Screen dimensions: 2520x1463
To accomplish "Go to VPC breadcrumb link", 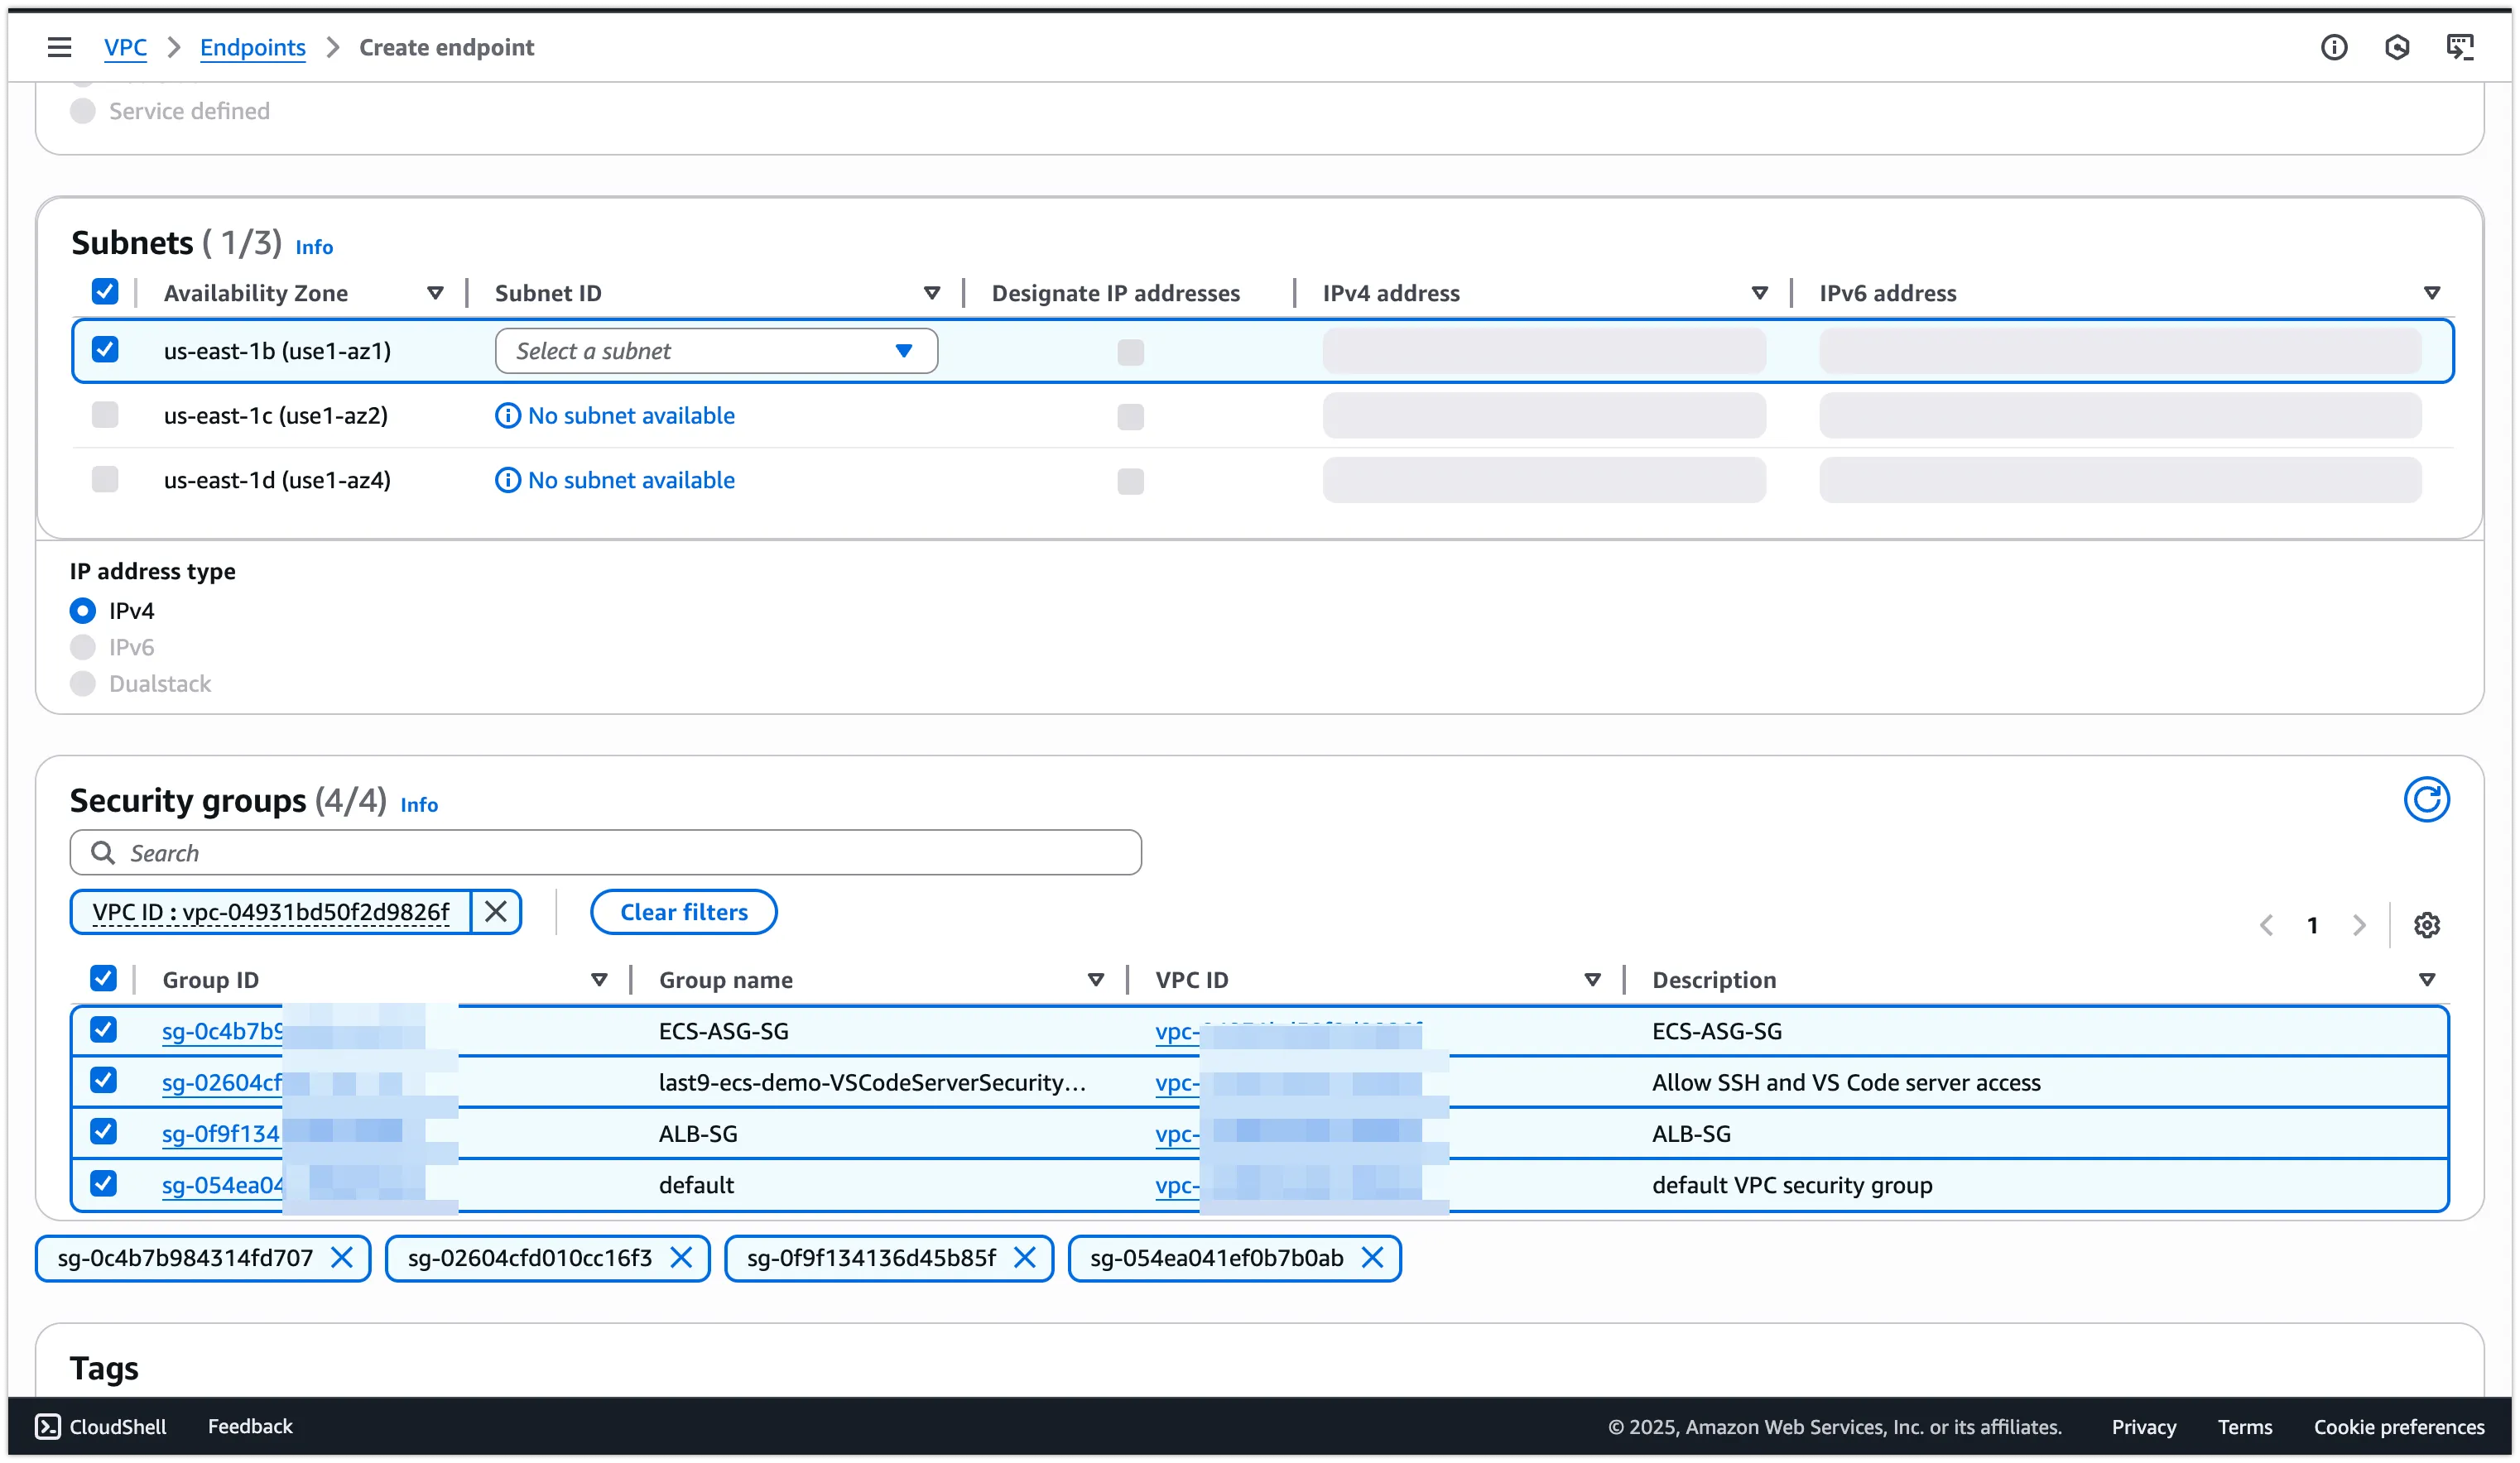I will click(125, 47).
